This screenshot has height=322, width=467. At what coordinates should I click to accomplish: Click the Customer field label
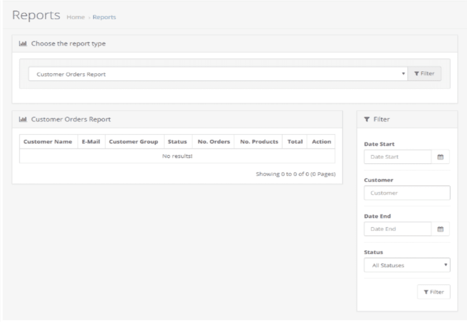coord(379,180)
